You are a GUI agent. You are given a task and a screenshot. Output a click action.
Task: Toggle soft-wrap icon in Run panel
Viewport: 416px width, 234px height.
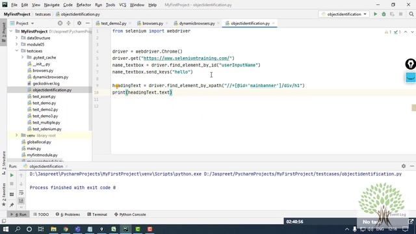pos(21,192)
